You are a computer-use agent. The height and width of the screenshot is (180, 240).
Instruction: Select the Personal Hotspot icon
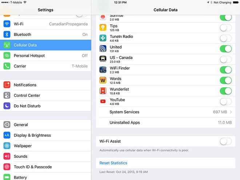(7, 56)
